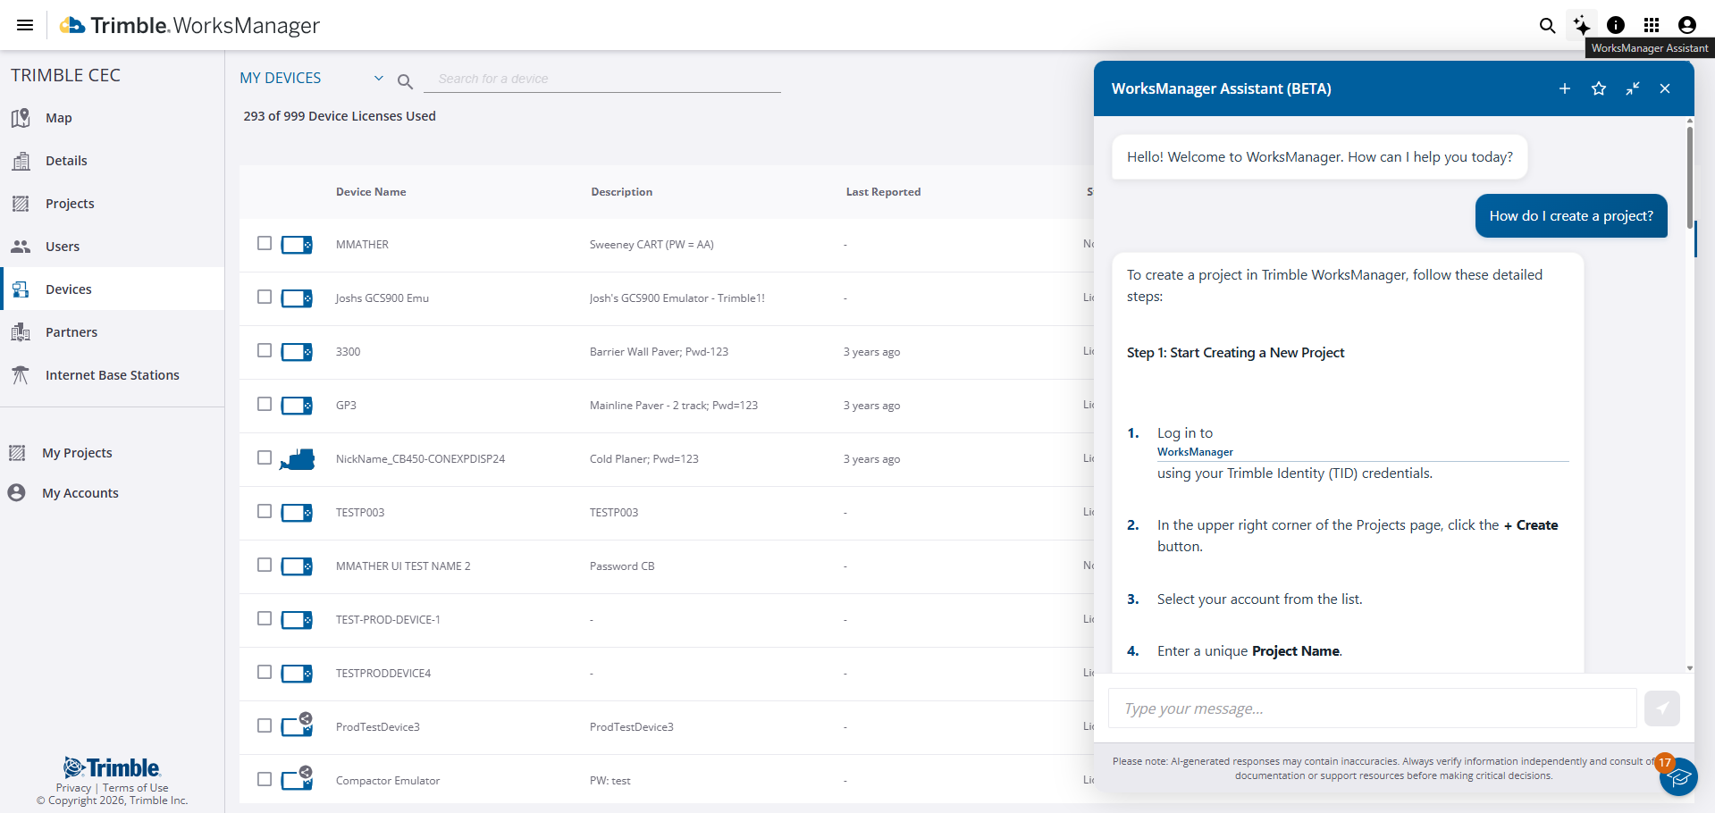Check the box for device GP3
The height and width of the screenshot is (813, 1715).
[x=265, y=404]
